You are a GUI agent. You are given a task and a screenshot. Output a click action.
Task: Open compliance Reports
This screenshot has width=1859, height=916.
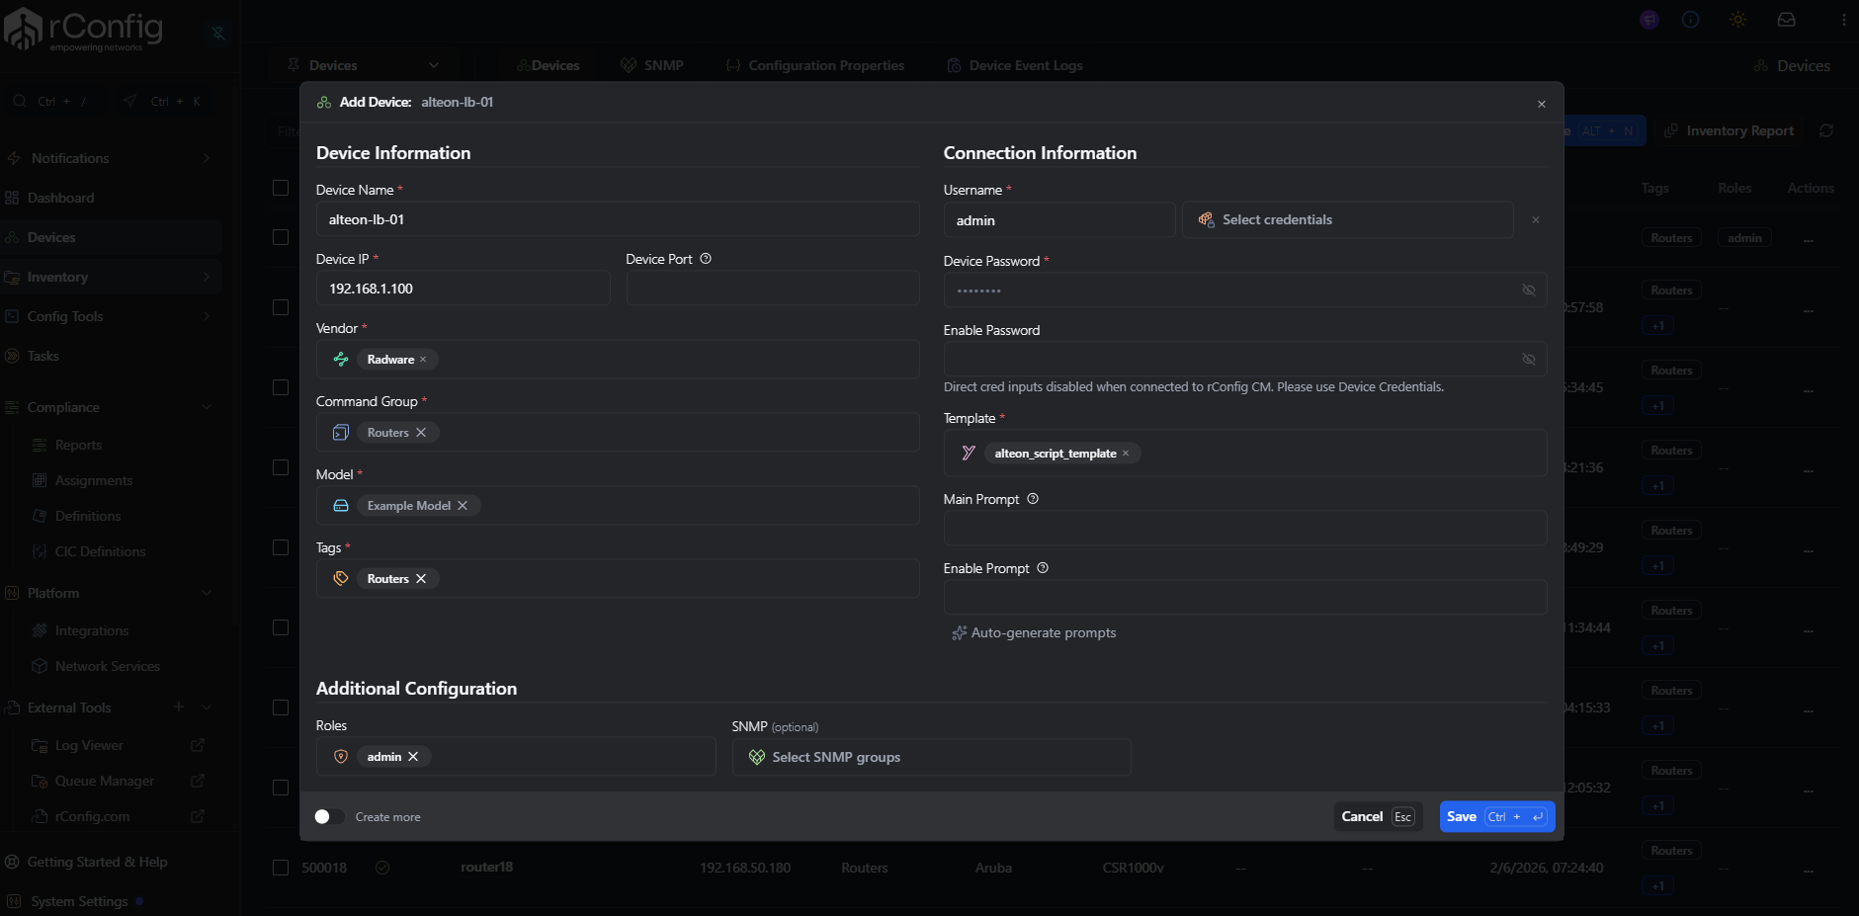(x=78, y=445)
